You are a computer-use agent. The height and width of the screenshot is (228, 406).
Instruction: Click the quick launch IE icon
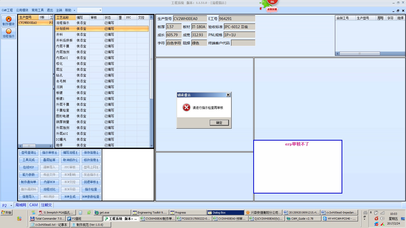[x=89, y=213]
